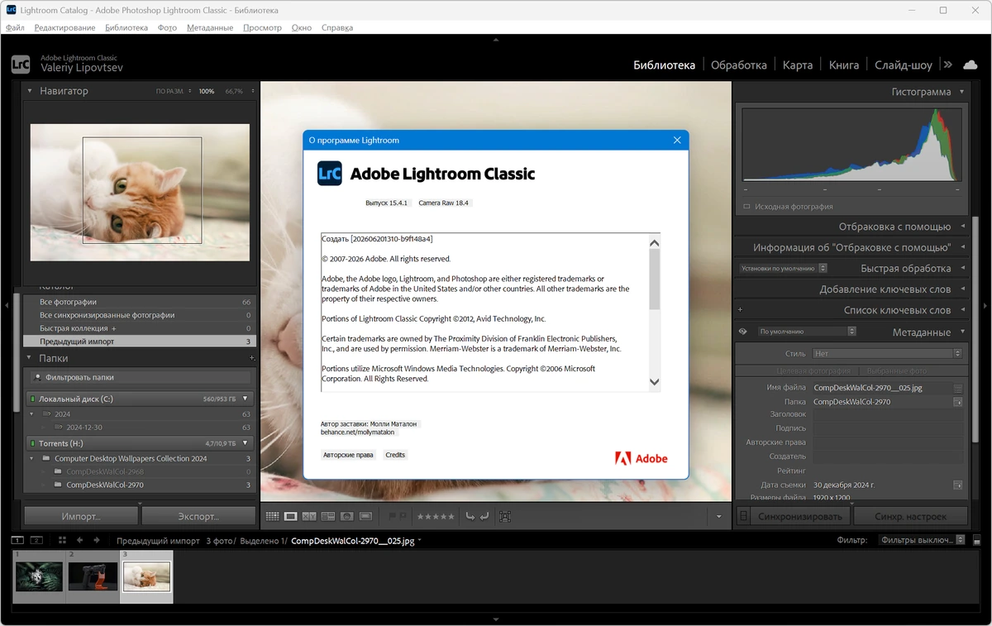Image resolution: width=992 pixels, height=626 pixels.
Task: Click the Импорт... button
Action: (81, 516)
